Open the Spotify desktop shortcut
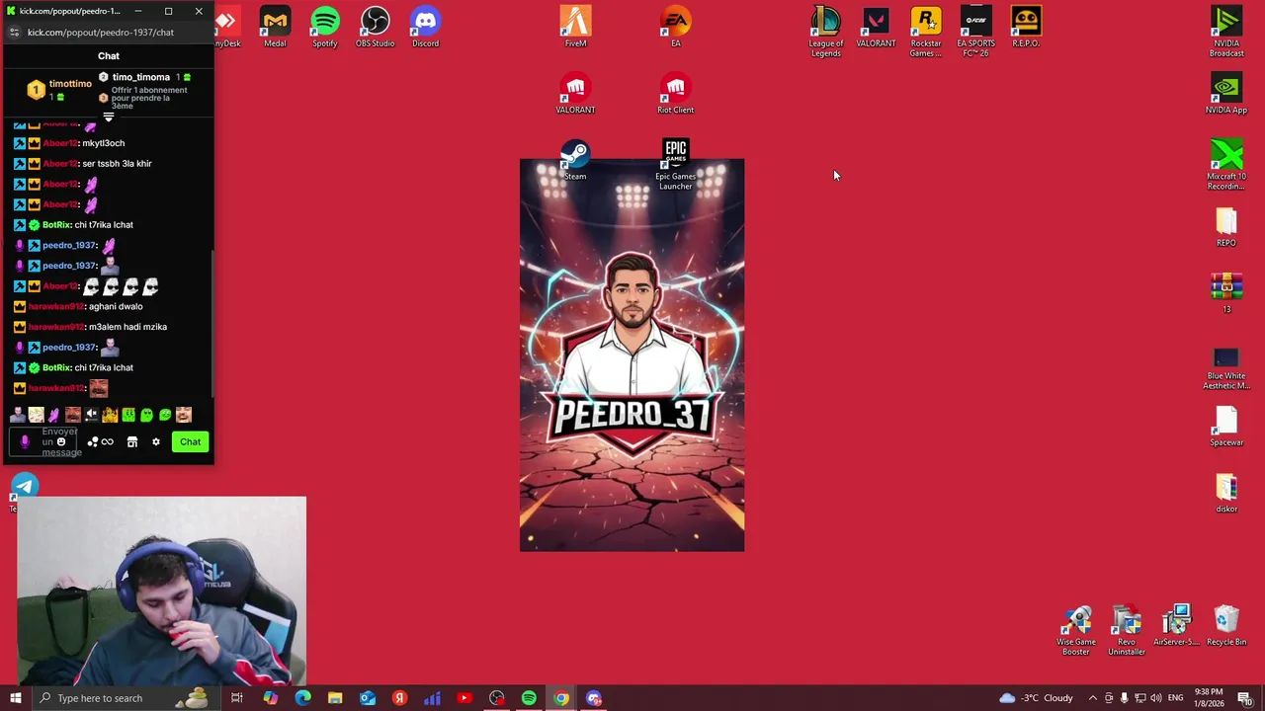 click(325, 27)
